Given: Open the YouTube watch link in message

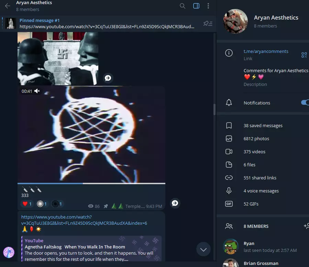Looking at the screenshot, I should (84, 220).
